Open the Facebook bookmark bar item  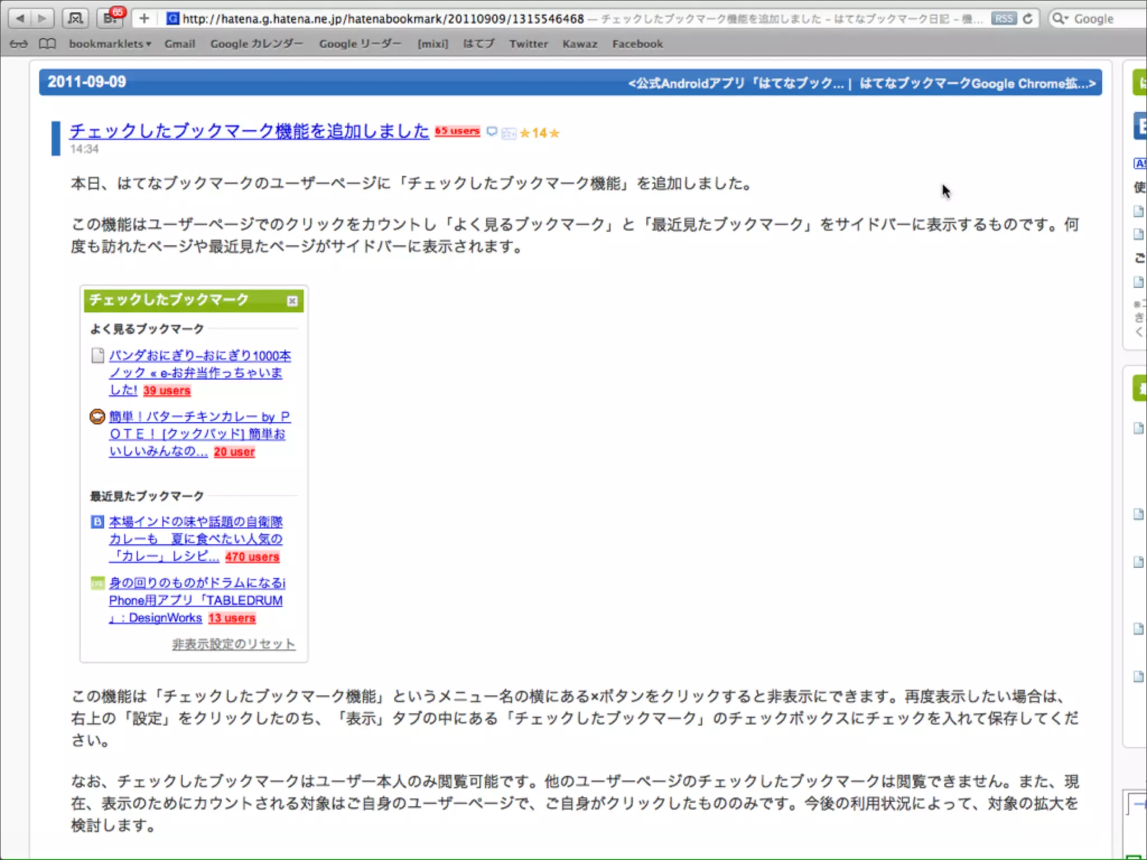637,44
